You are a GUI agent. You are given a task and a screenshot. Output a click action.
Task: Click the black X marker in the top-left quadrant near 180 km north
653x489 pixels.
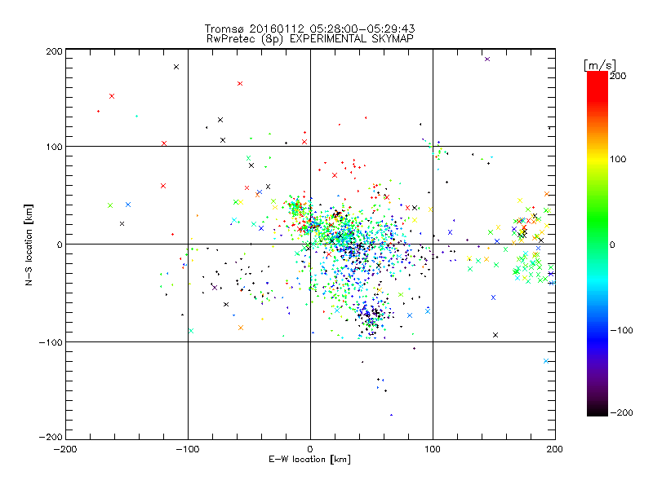tap(176, 67)
